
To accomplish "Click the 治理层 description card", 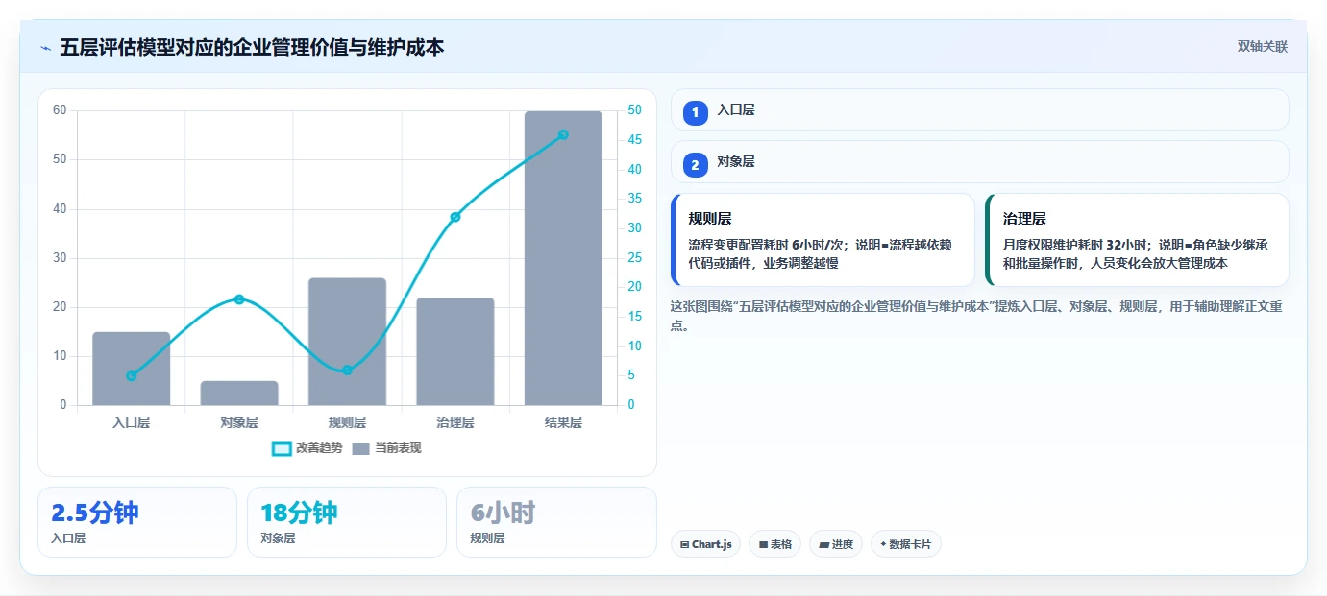I will (1137, 240).
